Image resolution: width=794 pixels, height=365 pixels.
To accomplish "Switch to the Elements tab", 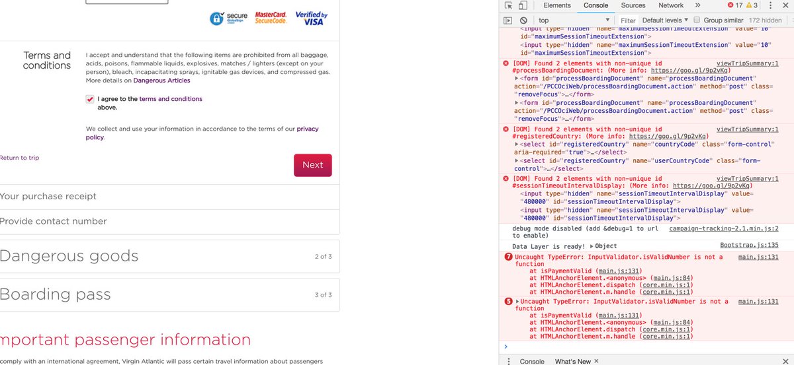I will (x=557, y=5).
